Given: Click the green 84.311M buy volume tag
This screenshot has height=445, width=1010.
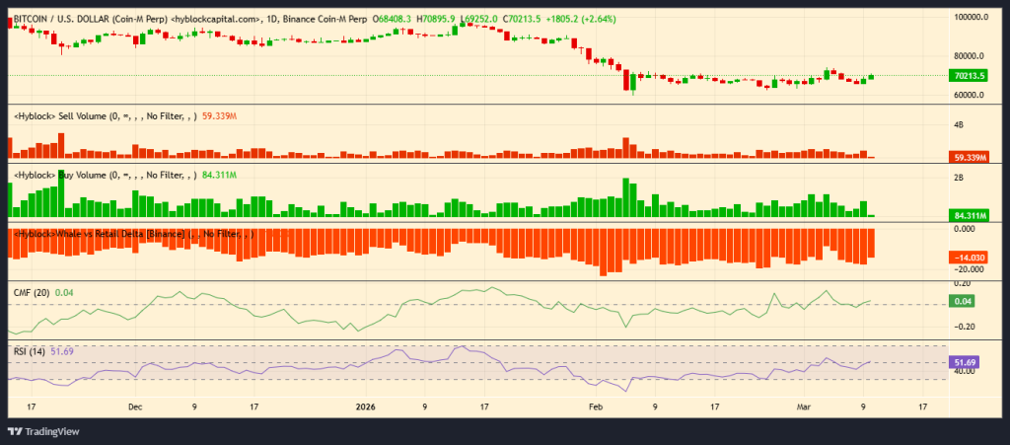Looking at the screenshot, I should (x=967, y=214).
